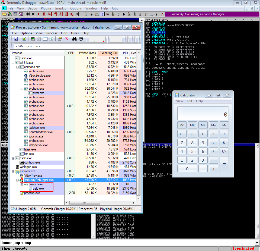Viewport: 260px width, 251px height.
Task: Click Refresh icon in Process Explorer toolbar
Action: pos(24,39)
